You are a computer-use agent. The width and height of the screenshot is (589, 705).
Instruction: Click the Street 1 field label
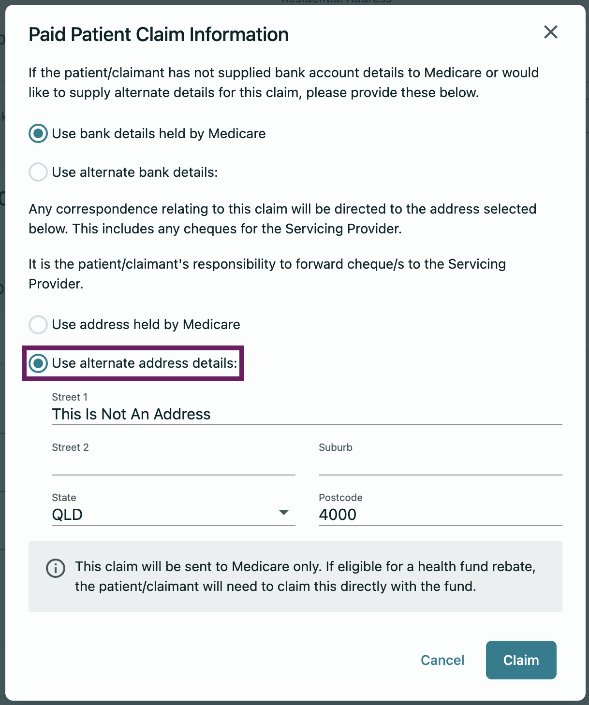pyautogui.click(x=70, y=397)
